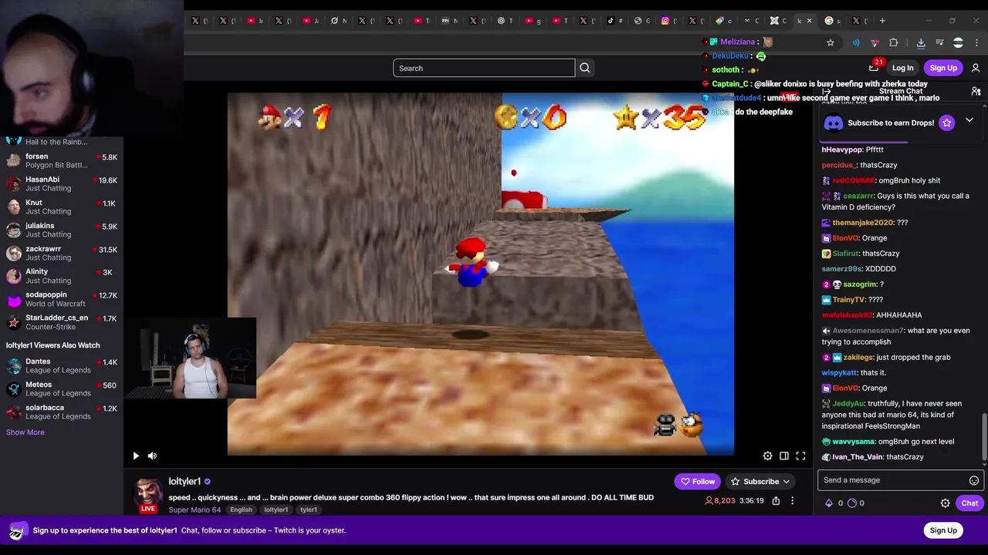Viewport: 988px width, 555px height.
Task: Open HasanAbi channel in sidebar
Action: (62, 183)
